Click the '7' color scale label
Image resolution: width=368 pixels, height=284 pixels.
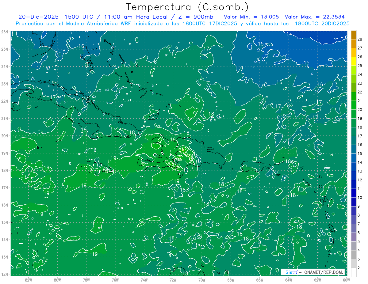coord(359,224)
